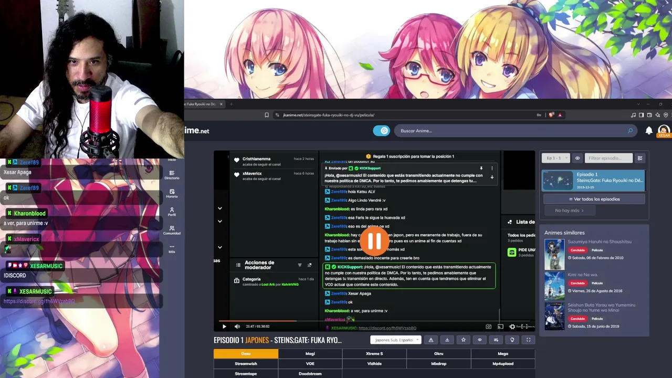Click the cast to device icon

[x=500, y=327]
